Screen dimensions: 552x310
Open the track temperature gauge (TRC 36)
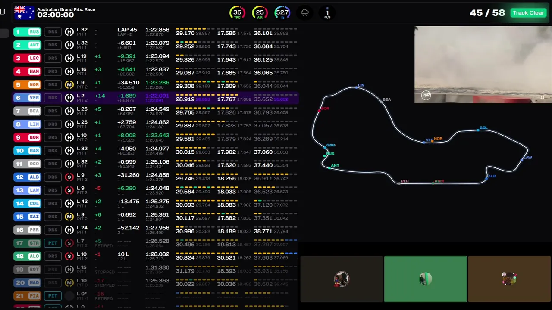[x=237, y=13]
